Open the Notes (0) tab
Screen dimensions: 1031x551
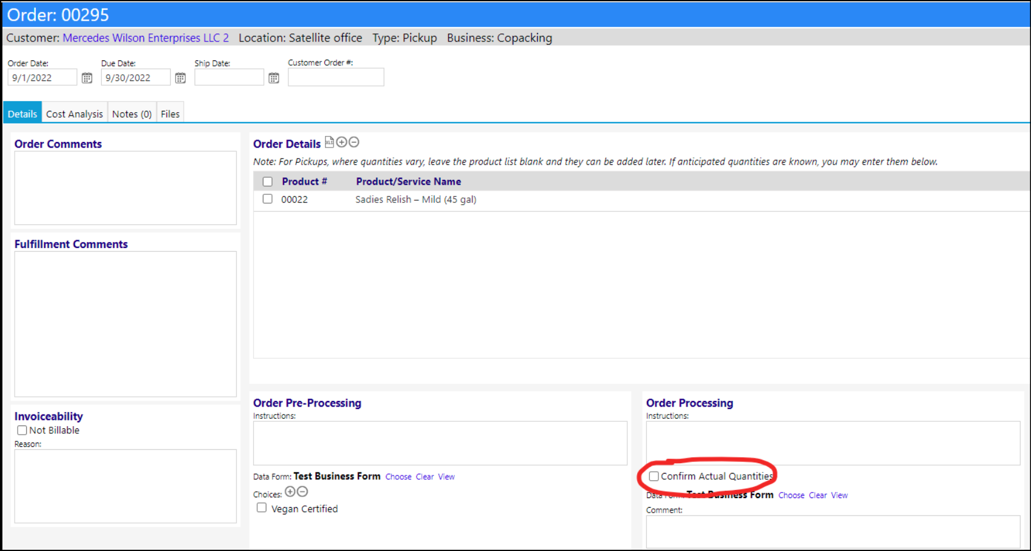(132, 113)
